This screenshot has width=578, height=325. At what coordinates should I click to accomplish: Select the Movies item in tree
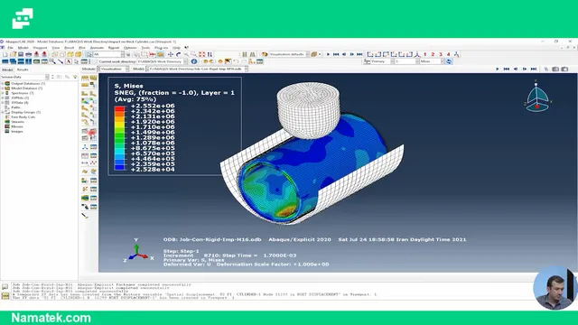(17, 126)
